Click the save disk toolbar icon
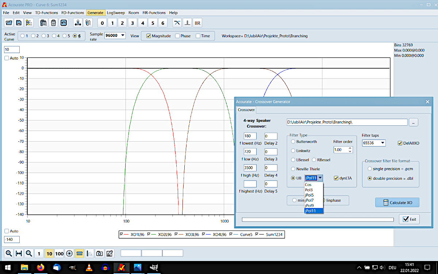 pyautogui.click(x=19, y=23)
